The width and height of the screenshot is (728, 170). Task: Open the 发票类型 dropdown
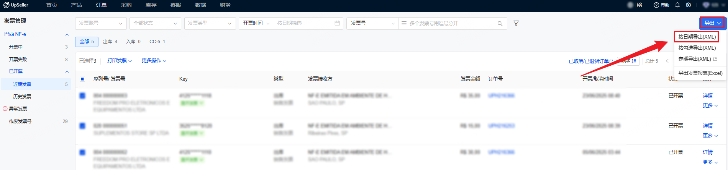click(210, 23)
